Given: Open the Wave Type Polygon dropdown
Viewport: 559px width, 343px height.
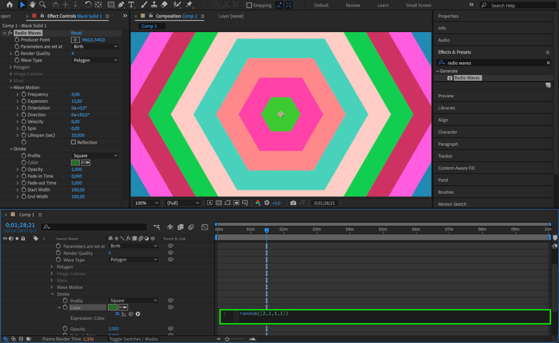Looking at the screenshot, I should click(95, 60).
